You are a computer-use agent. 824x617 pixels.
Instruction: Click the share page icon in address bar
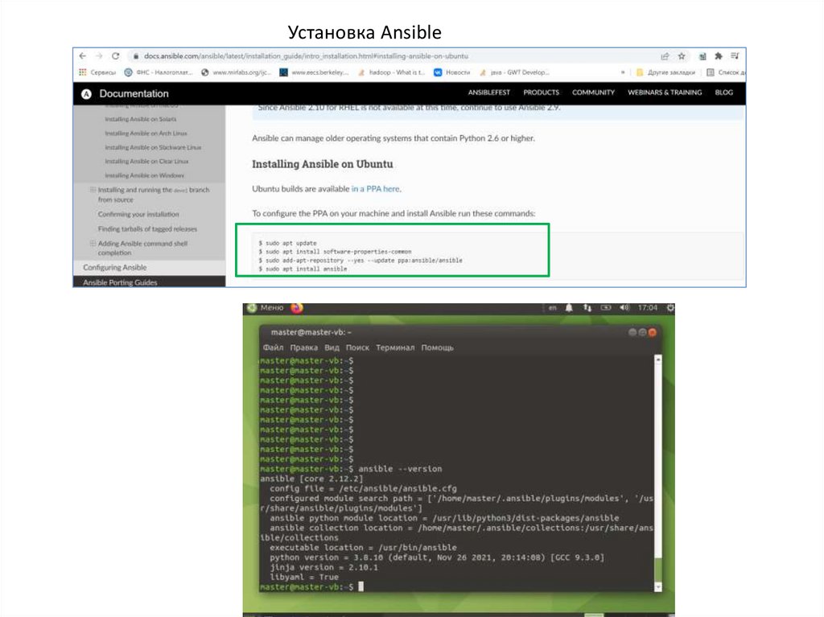pyautogui.click(x=665, y=56)
